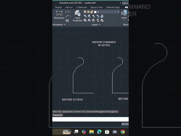Image resolution: width=181 pixels, height=136 pixels.
Task: Toggle layer 0 freeze sun icon
Action: [x=88, y=12]
